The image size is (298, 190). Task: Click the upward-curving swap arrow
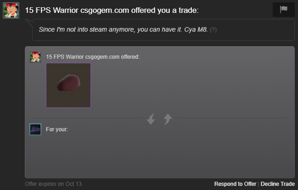pyautogui.click(x=168, y=119)
